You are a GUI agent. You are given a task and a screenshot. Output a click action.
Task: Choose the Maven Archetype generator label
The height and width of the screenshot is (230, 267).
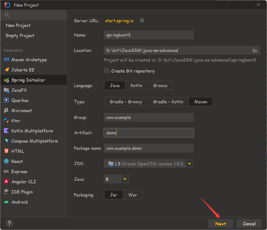pos(29,60)
